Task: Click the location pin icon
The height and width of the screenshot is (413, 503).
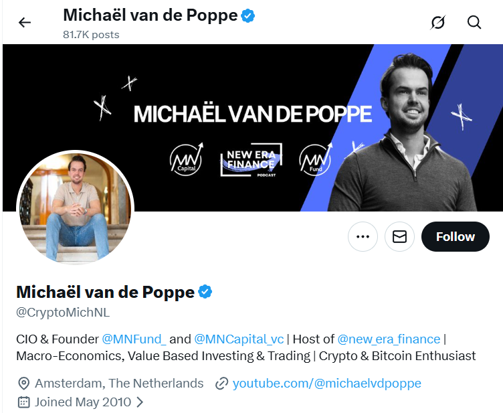Action: (x=23, y=384)
